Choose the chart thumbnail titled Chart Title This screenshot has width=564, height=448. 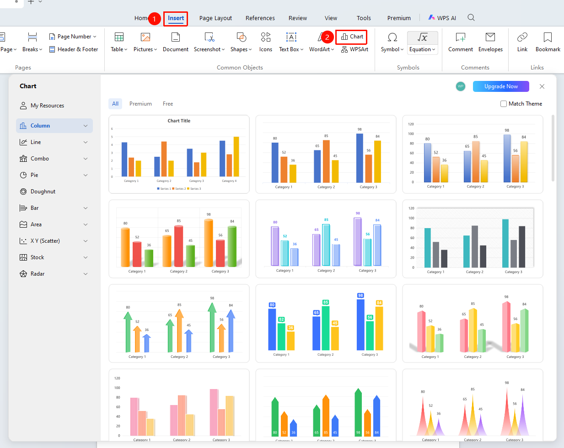179,155
